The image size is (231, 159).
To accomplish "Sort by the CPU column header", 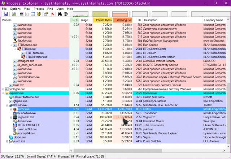I will (x=75, y=20).
